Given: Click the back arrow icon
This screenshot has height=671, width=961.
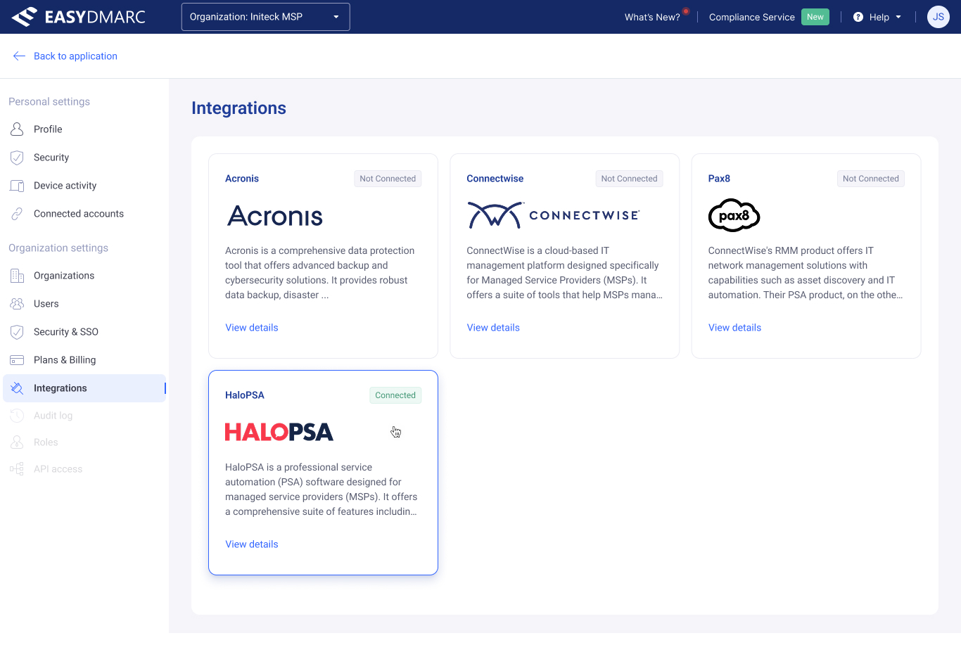Looking at the screenshot, I should [x=19, y=56].
